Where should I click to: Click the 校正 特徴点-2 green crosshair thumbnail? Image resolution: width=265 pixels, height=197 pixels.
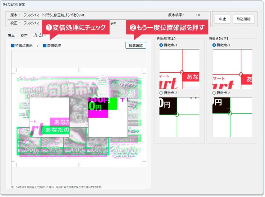(232, 117)
